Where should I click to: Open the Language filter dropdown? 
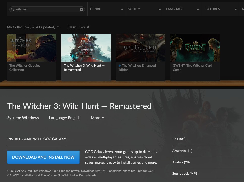pyautogui.click(x=182, y=9)
